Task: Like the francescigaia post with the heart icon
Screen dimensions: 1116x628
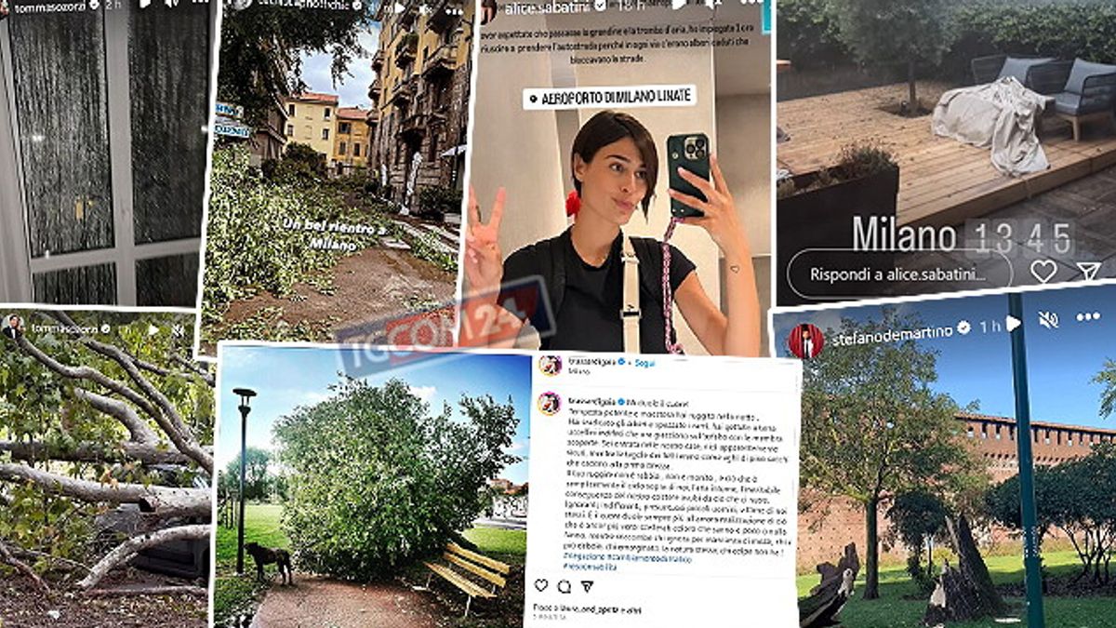Action: (541, 585)
